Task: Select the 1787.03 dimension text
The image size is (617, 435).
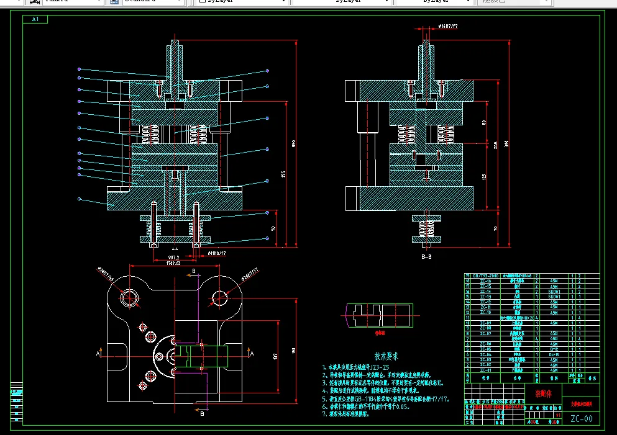Action: point(173,263)
